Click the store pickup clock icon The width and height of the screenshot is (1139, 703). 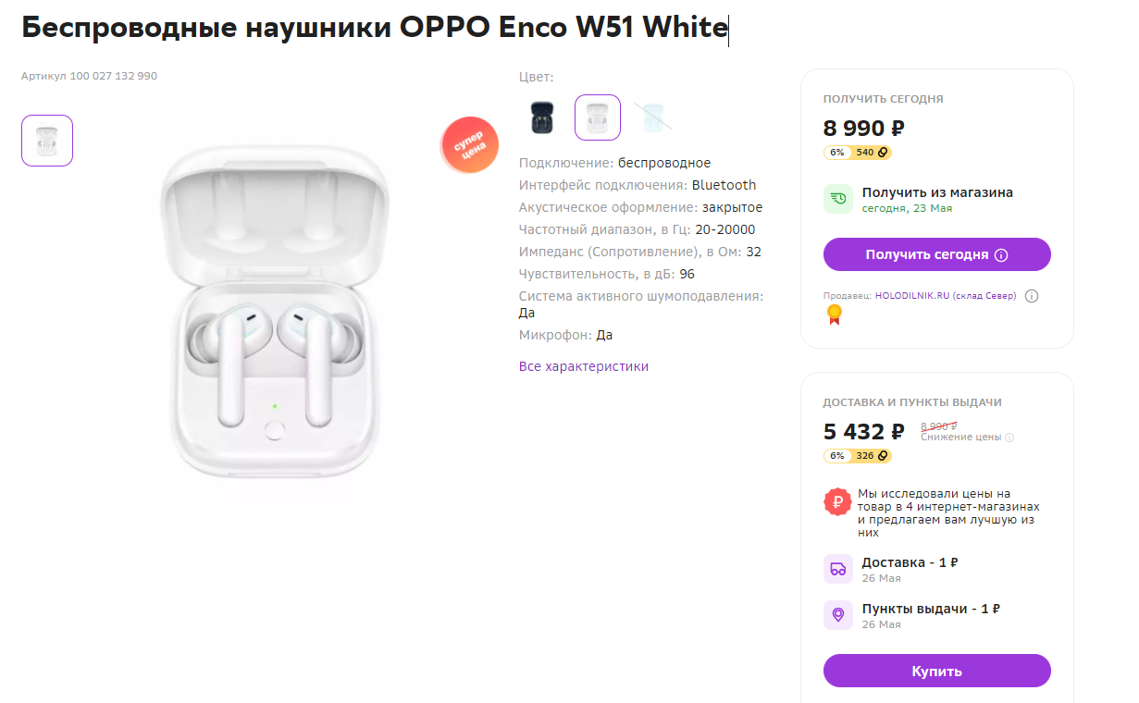[838, 199]
